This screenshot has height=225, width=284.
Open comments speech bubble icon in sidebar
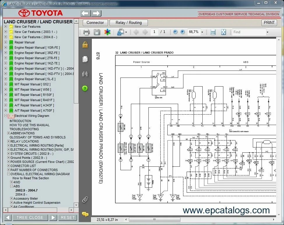point(85,214)
